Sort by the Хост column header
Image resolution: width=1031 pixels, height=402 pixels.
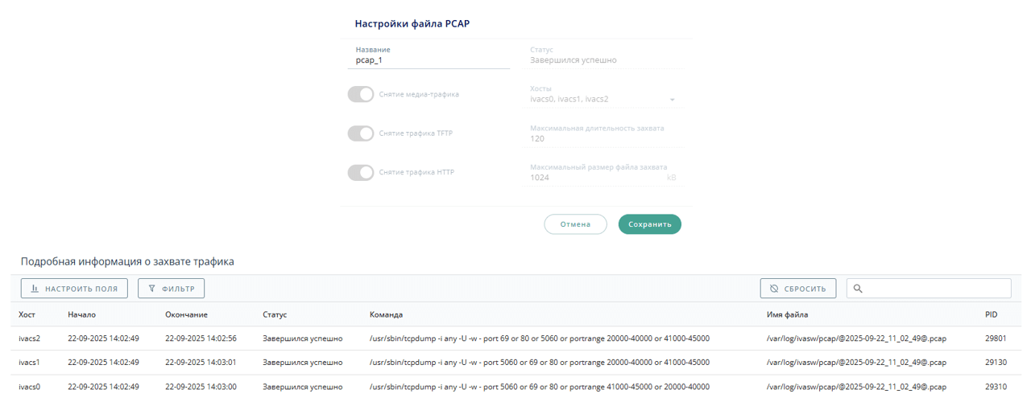pos(27,314)
